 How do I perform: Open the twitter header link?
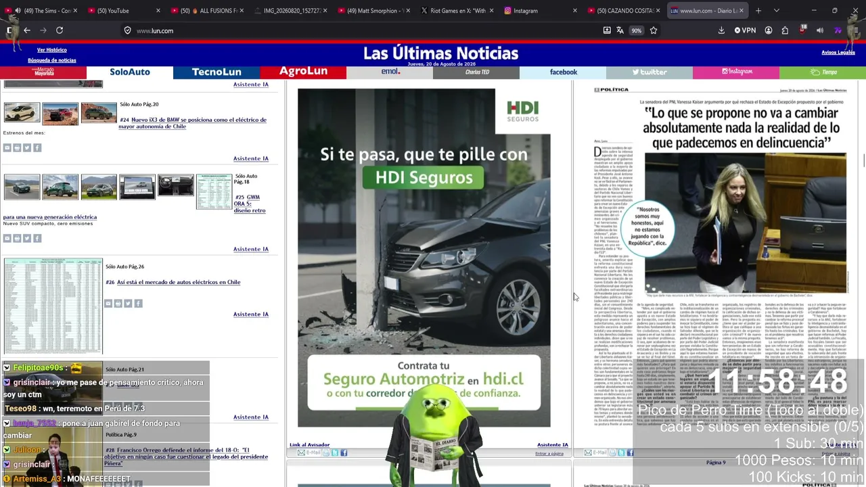coord(649,72)
